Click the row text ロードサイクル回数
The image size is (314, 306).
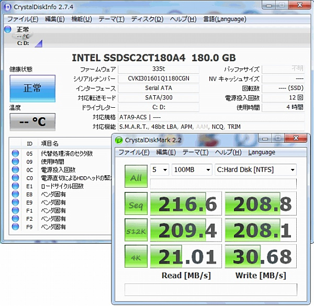[62, 186]
